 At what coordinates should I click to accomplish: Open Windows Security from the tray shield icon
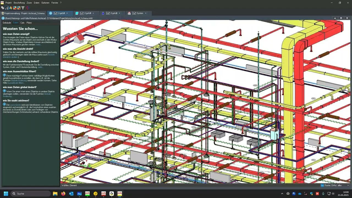point(311,194)
